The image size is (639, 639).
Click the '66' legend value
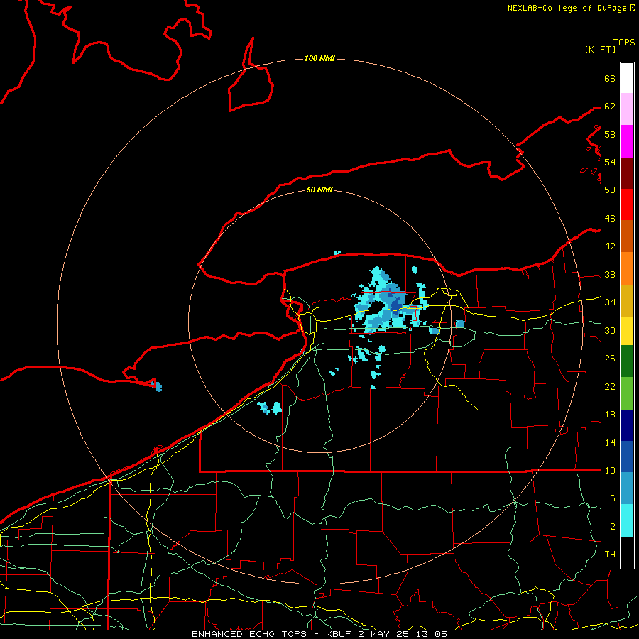(610, 79)
